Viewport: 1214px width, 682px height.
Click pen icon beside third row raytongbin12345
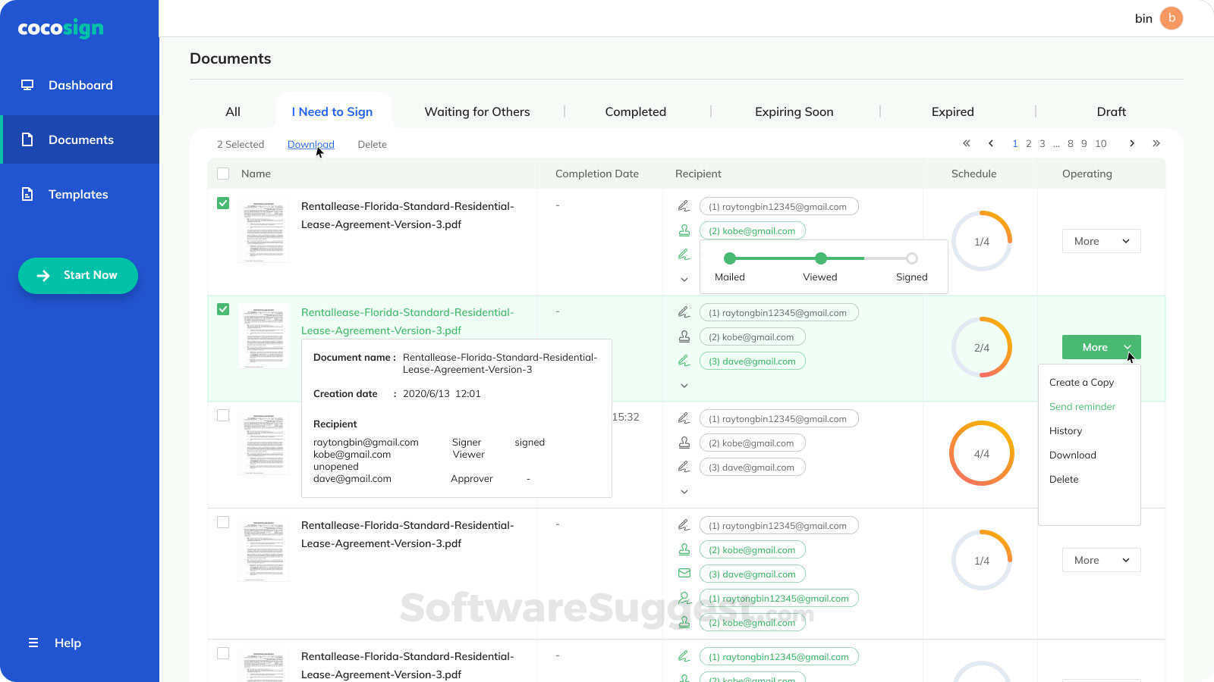pos(684,418)
